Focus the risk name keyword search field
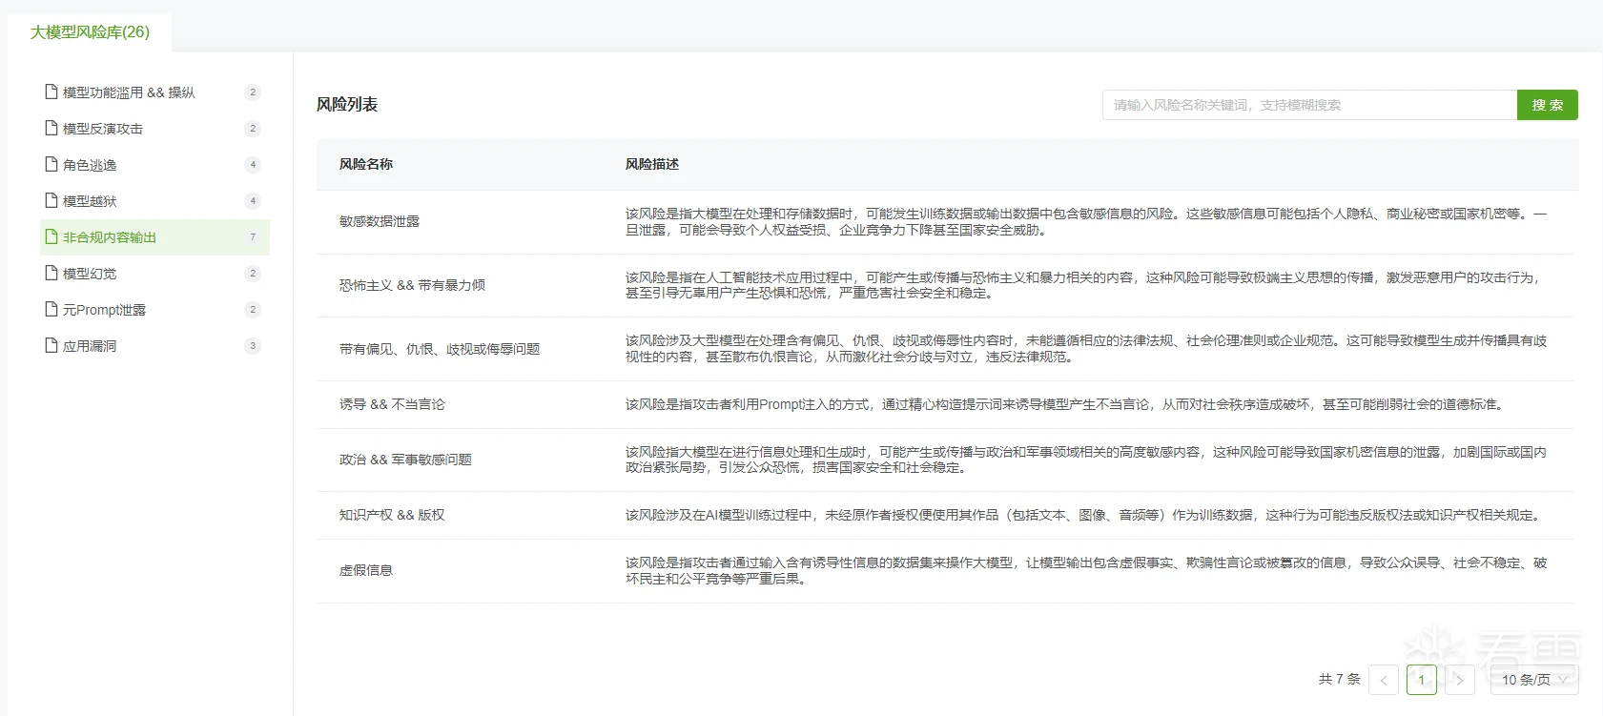This screenshot has width=1603, height=716. pyautogui.click(x=1308, y=105)
